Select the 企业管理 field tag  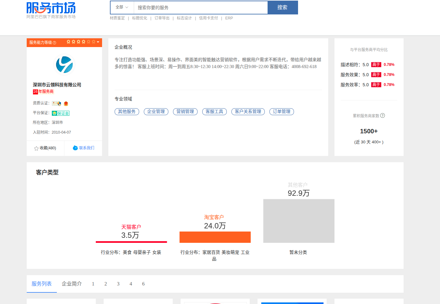(156, 112)
